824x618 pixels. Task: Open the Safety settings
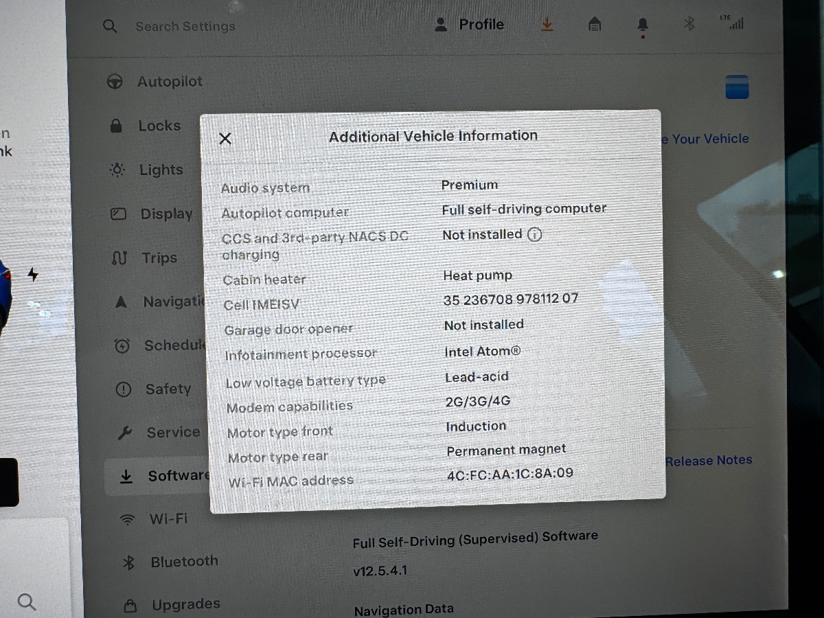pos(168,389)
